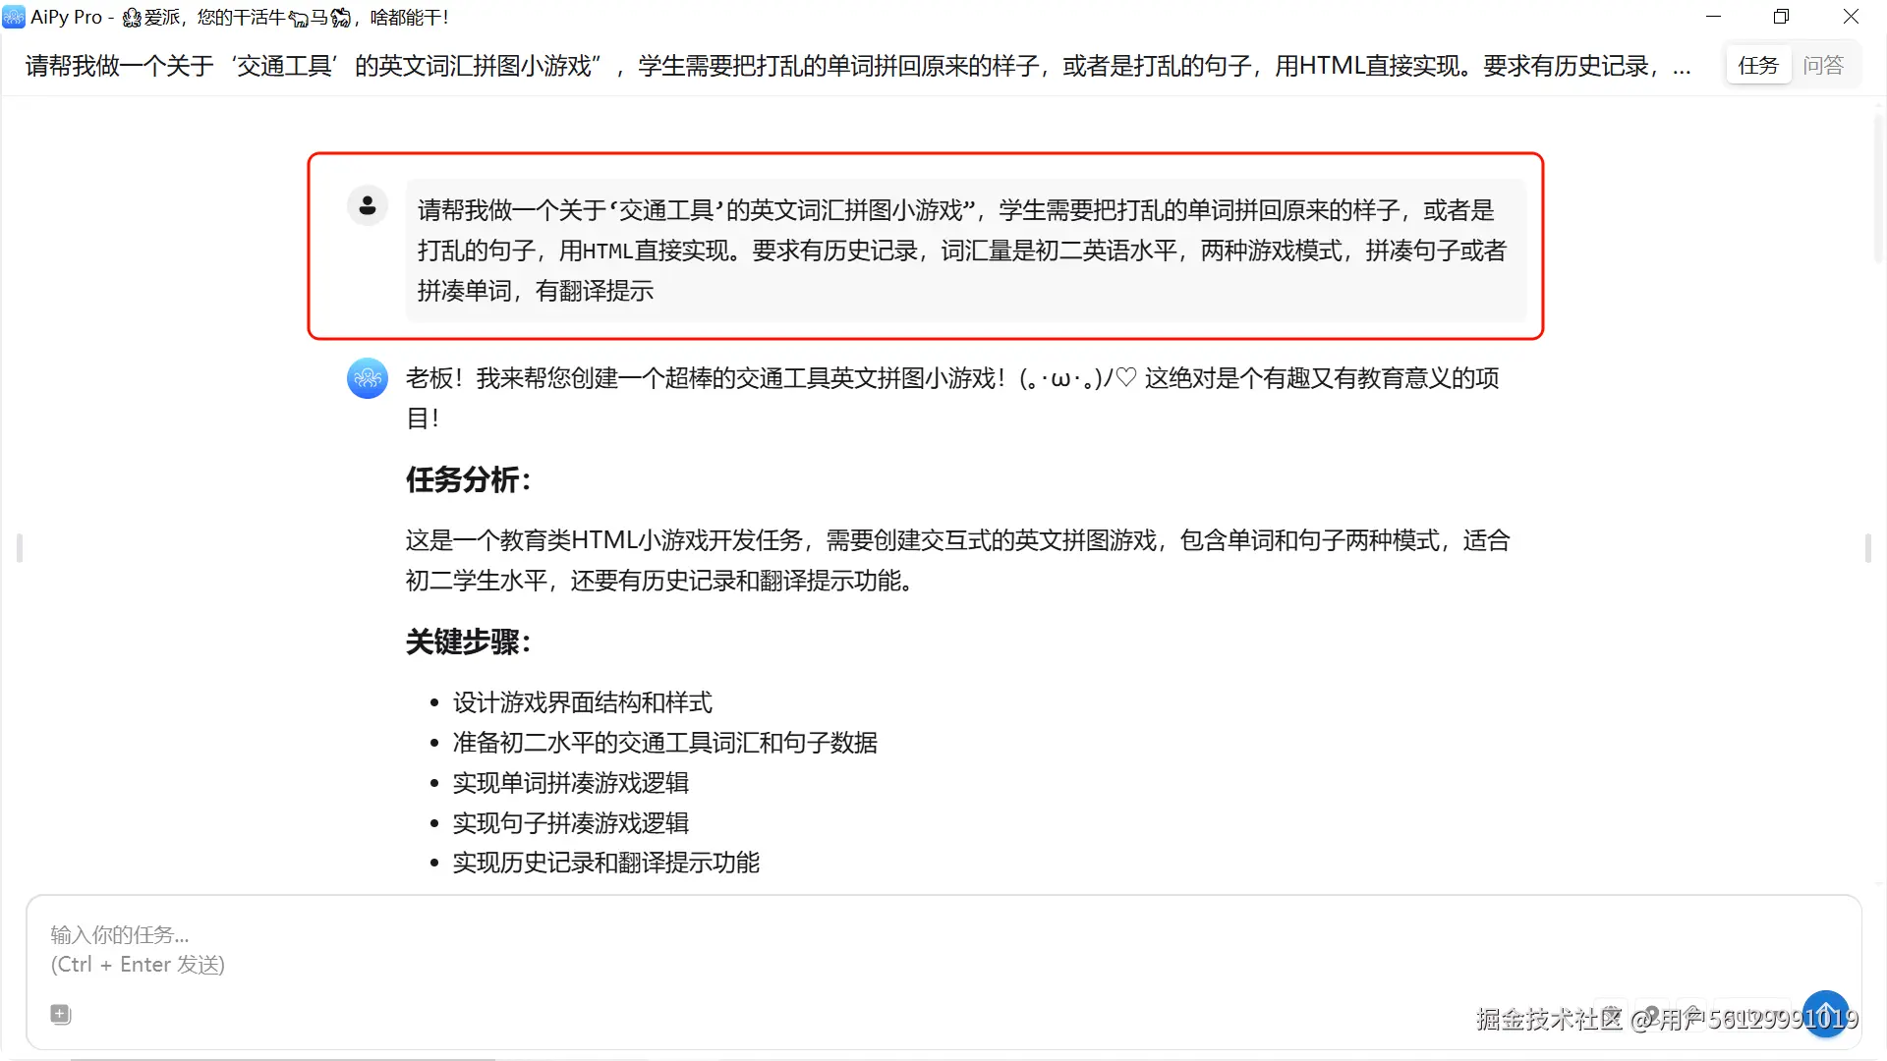The image size is (1887, 1061).
Task: Click the user avatar icon in chat
Action: pos(368,205)
